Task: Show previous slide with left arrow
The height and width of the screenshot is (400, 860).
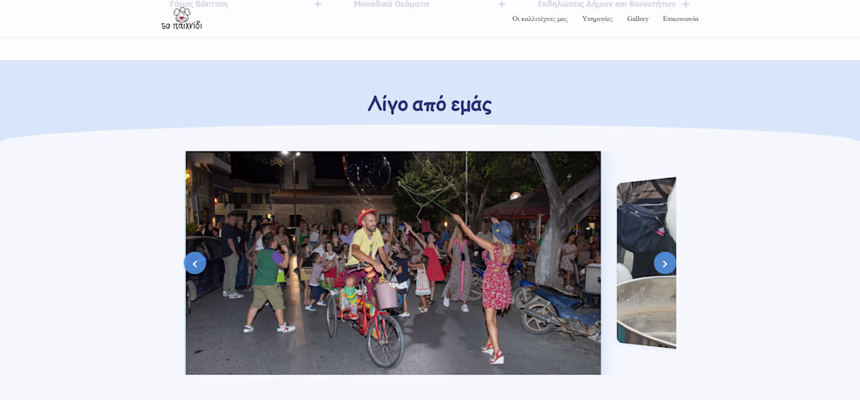Action: [x=195, y=263]
